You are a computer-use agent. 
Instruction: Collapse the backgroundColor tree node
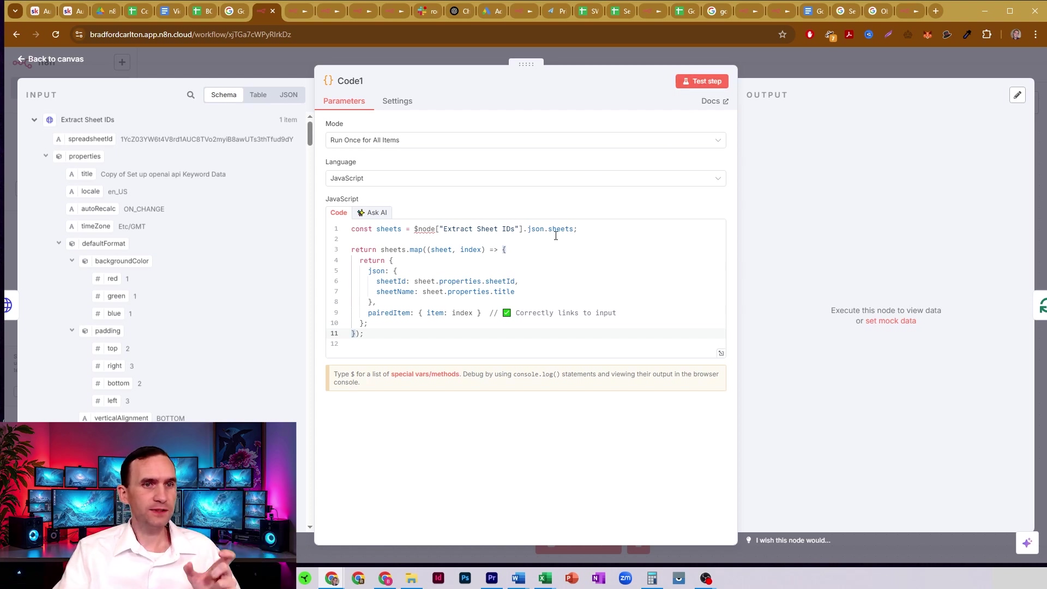pyautogui.click(x=72, y=261)
